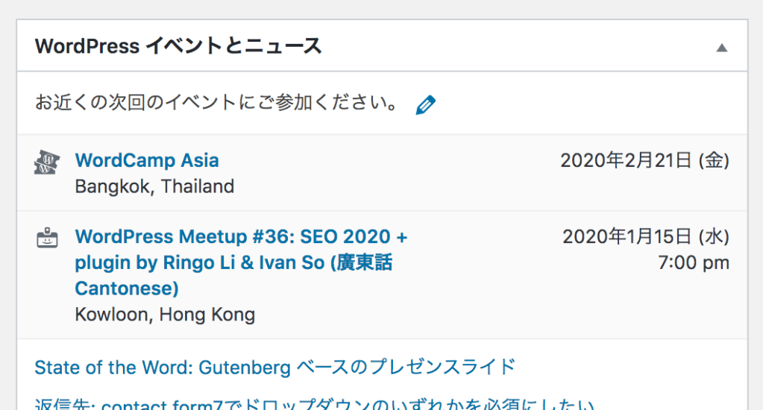Click the 'Cantonese)' link line
The image size is (763, 410).
(x=127, y=288)
